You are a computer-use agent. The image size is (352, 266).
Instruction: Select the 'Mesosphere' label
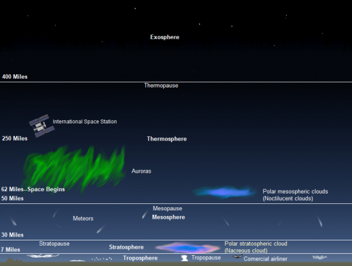click(168, 217)
